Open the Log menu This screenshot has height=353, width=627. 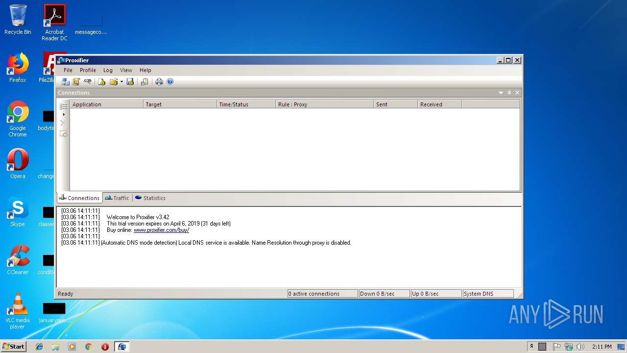pyautogui.click(x=108, y=70)
